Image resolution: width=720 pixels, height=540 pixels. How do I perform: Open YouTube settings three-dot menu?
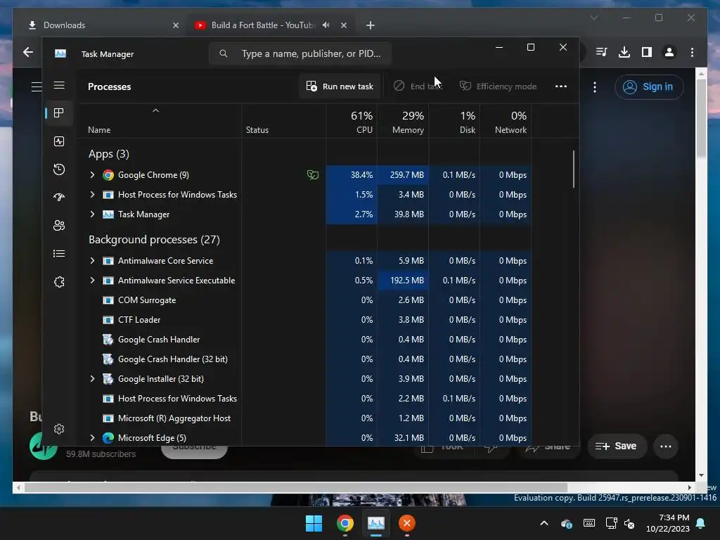click(x=595, y=87)
